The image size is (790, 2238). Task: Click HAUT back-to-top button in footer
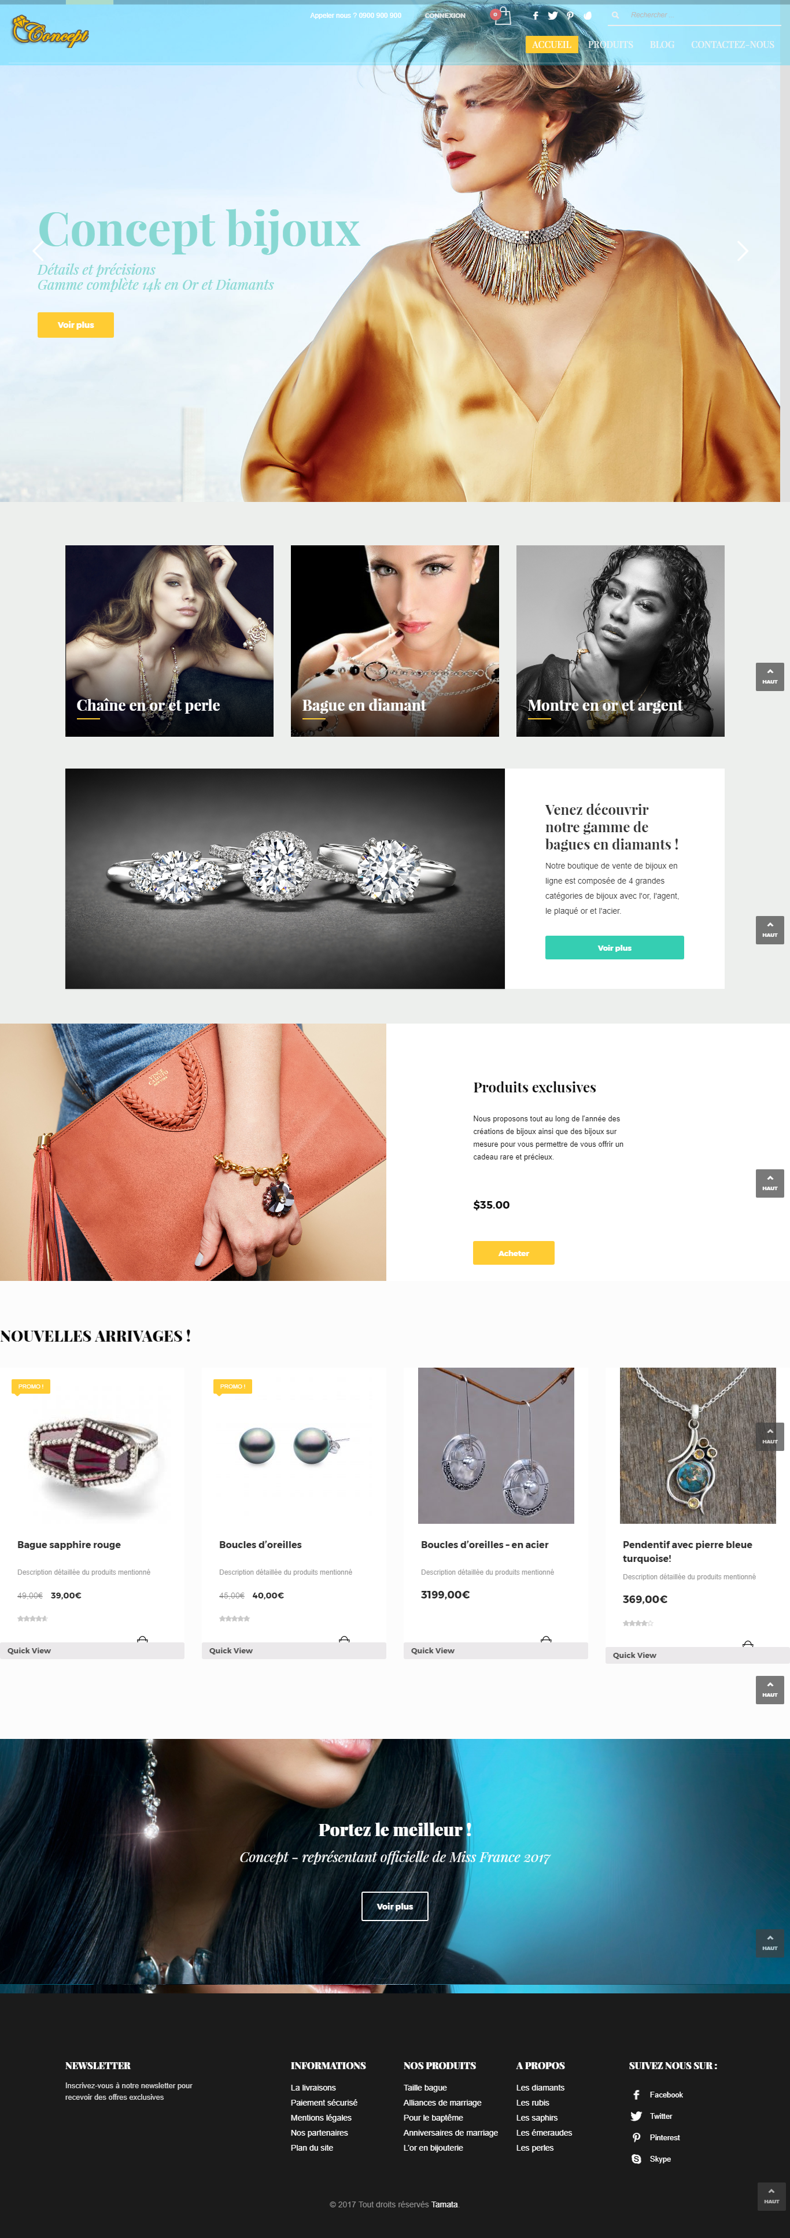coord(771,2197)
